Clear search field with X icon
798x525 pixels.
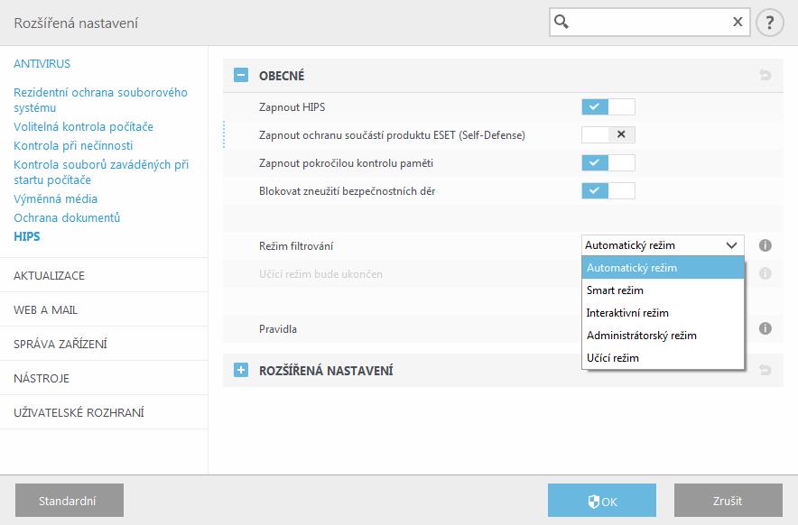coord(738,22)
